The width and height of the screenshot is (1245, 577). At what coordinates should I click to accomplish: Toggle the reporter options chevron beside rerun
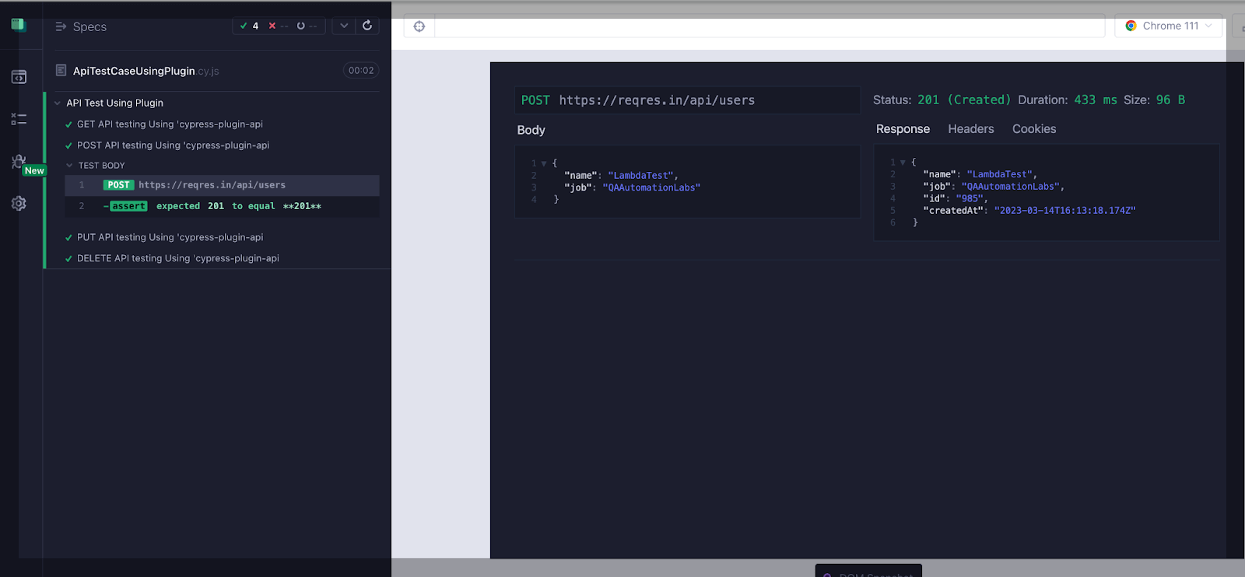[344, 26]
